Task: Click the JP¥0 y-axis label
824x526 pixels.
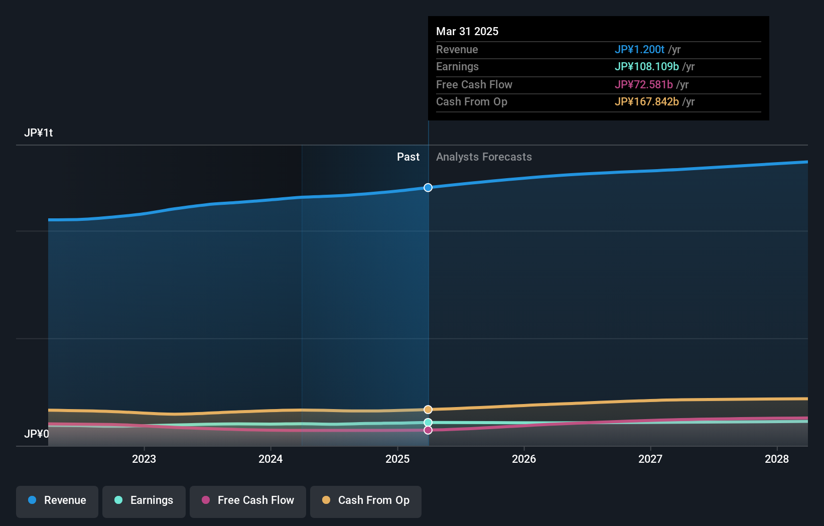Action: click(x=37, y=434)
